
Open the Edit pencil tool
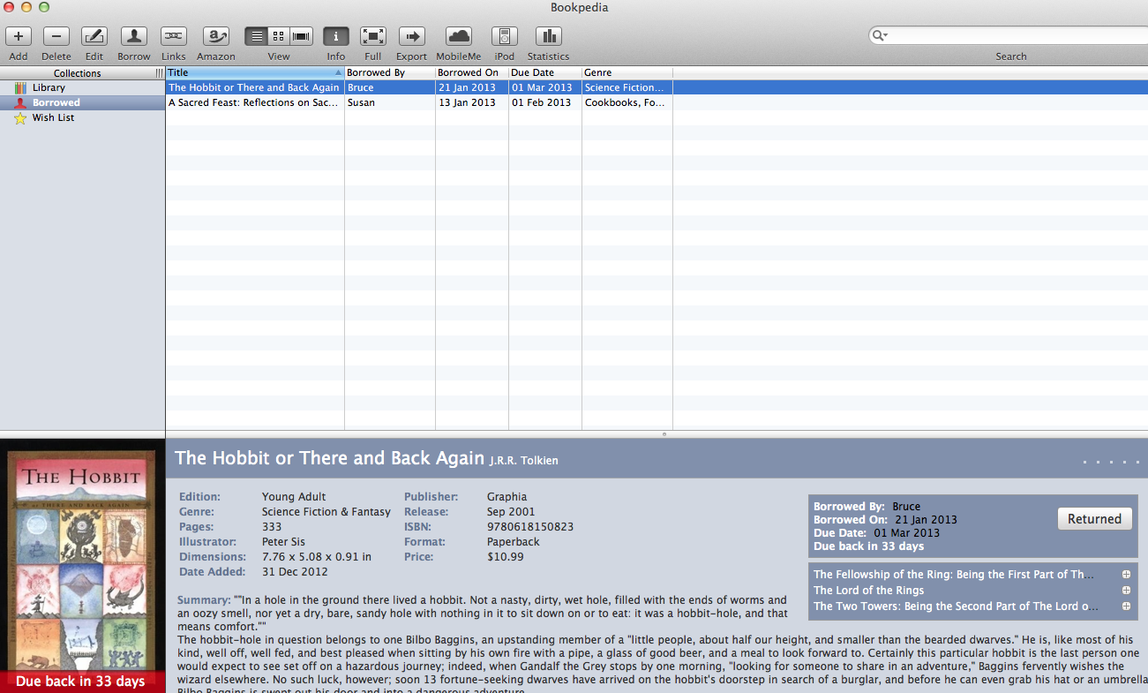click(94, 36)
